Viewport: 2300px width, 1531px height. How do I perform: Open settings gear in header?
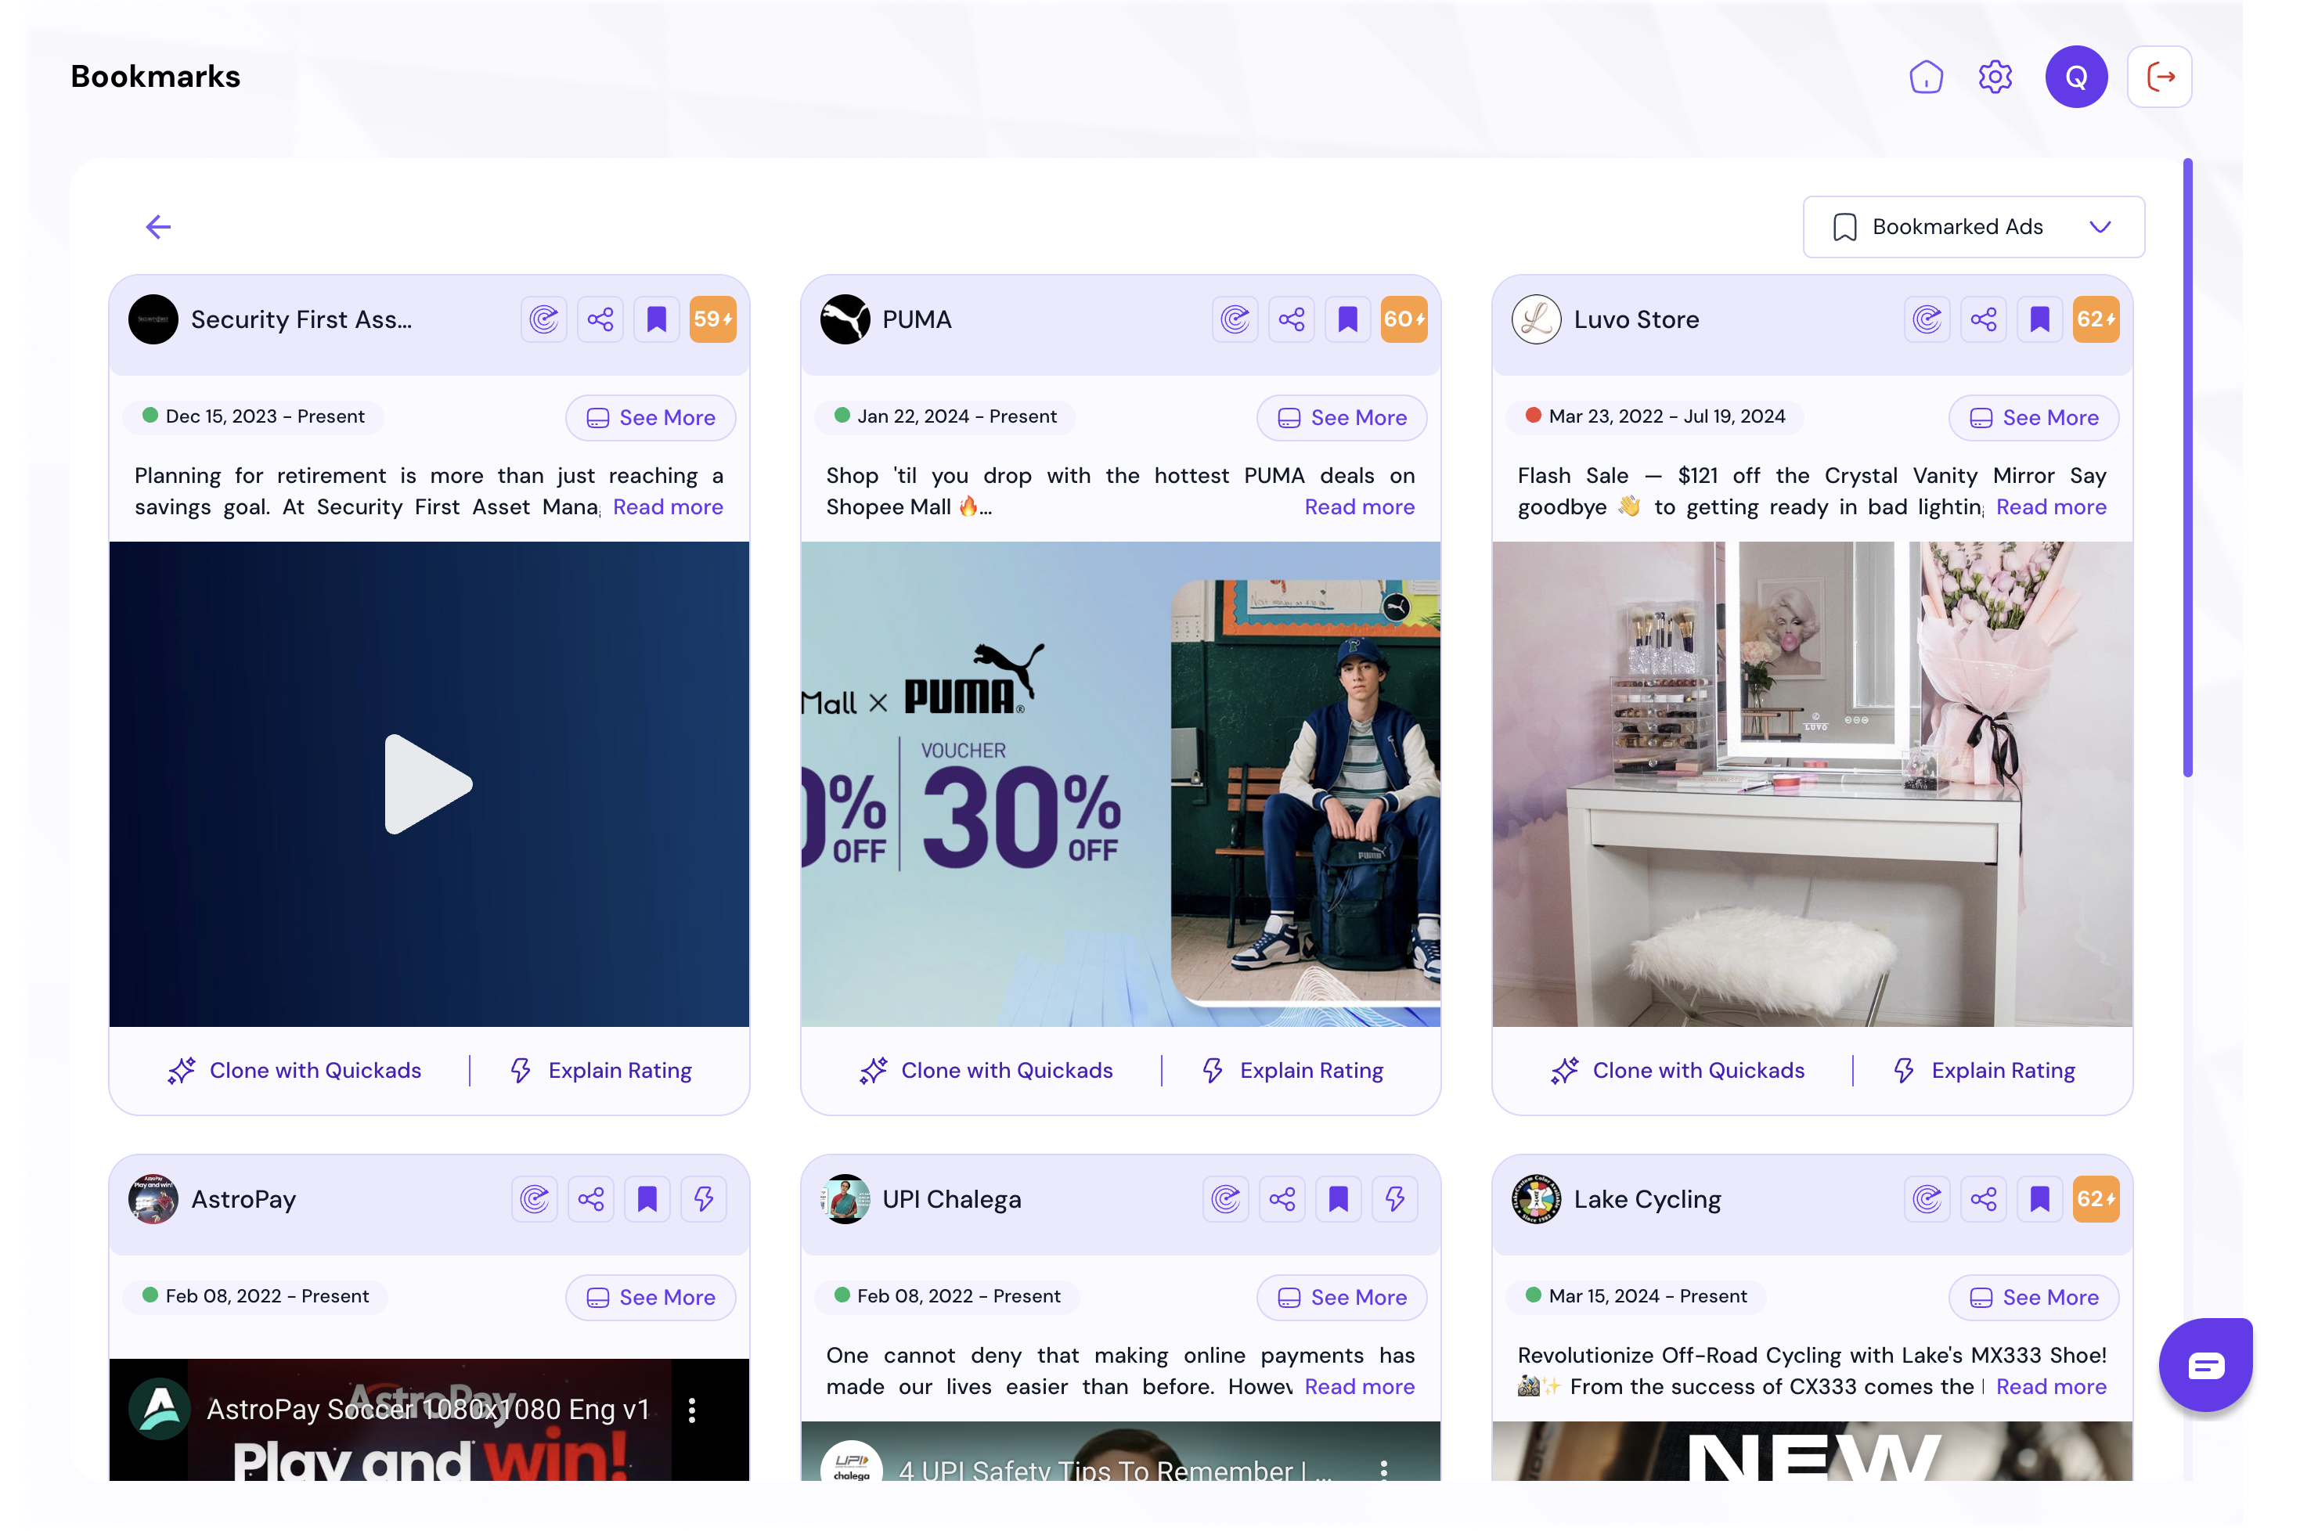pyautogui.click(x=1995, y=76)
